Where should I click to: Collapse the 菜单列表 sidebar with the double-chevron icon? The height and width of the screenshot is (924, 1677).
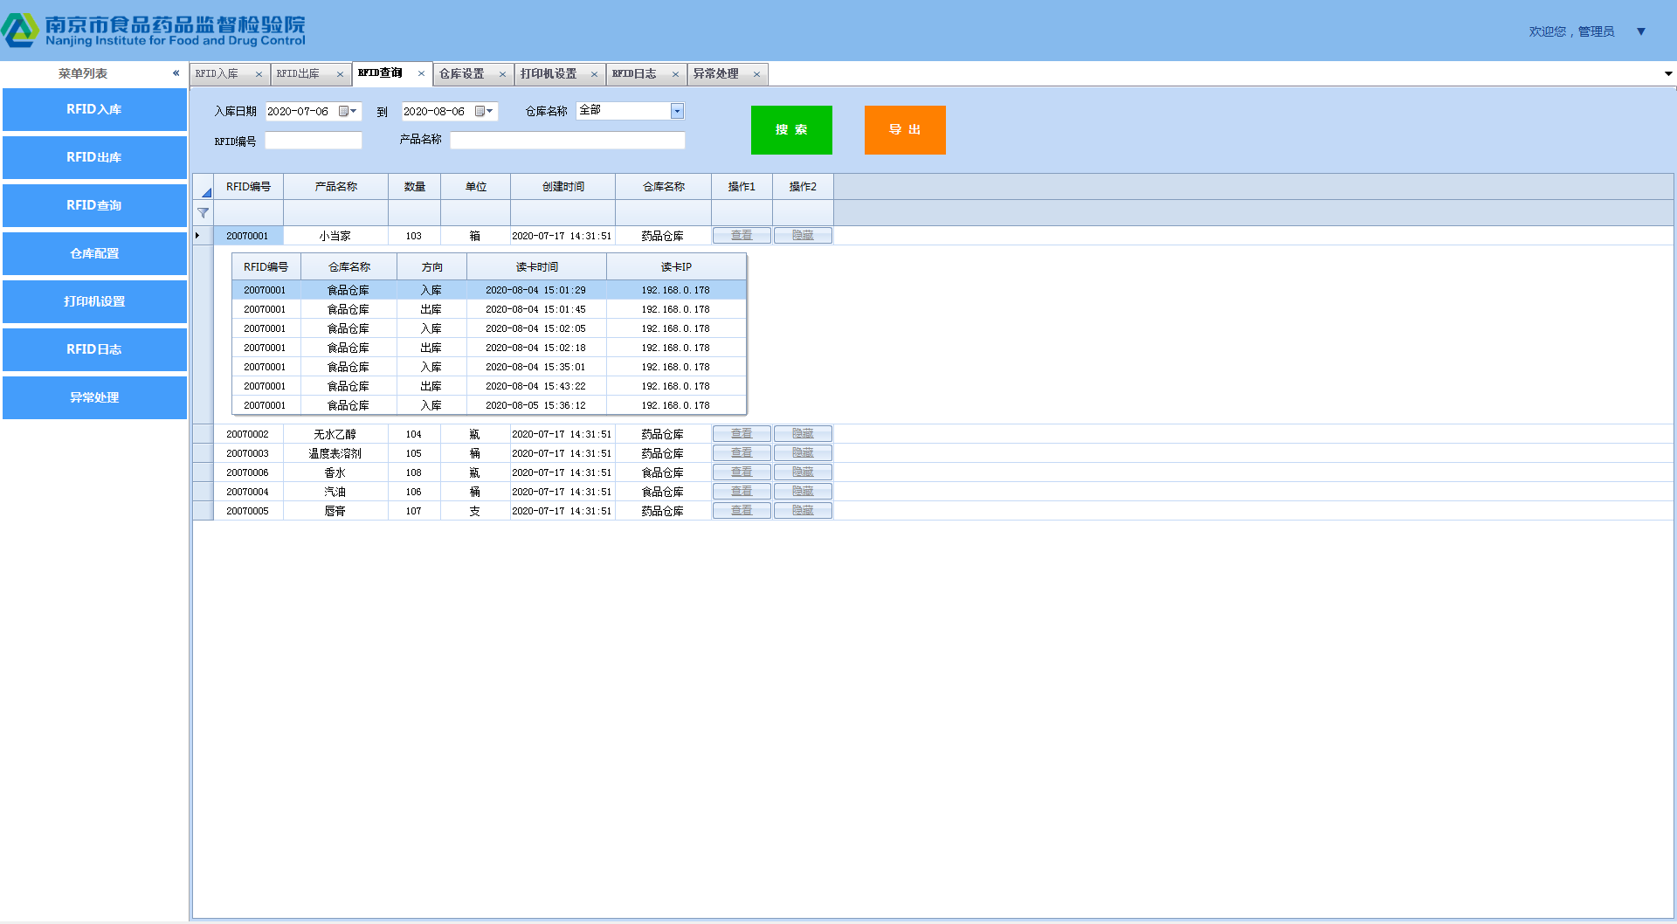click(176, 73)
